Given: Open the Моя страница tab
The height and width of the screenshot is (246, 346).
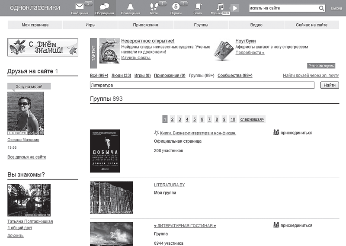Looking at the screenshot, I should [35, 25].
